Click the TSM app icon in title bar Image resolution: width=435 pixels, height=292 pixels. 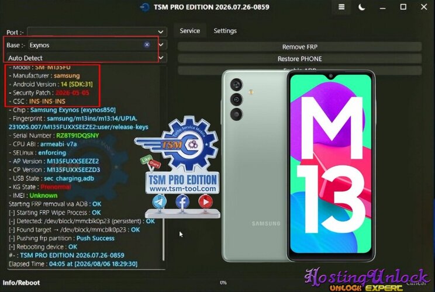pyautogui.click(x=145, y=7)
